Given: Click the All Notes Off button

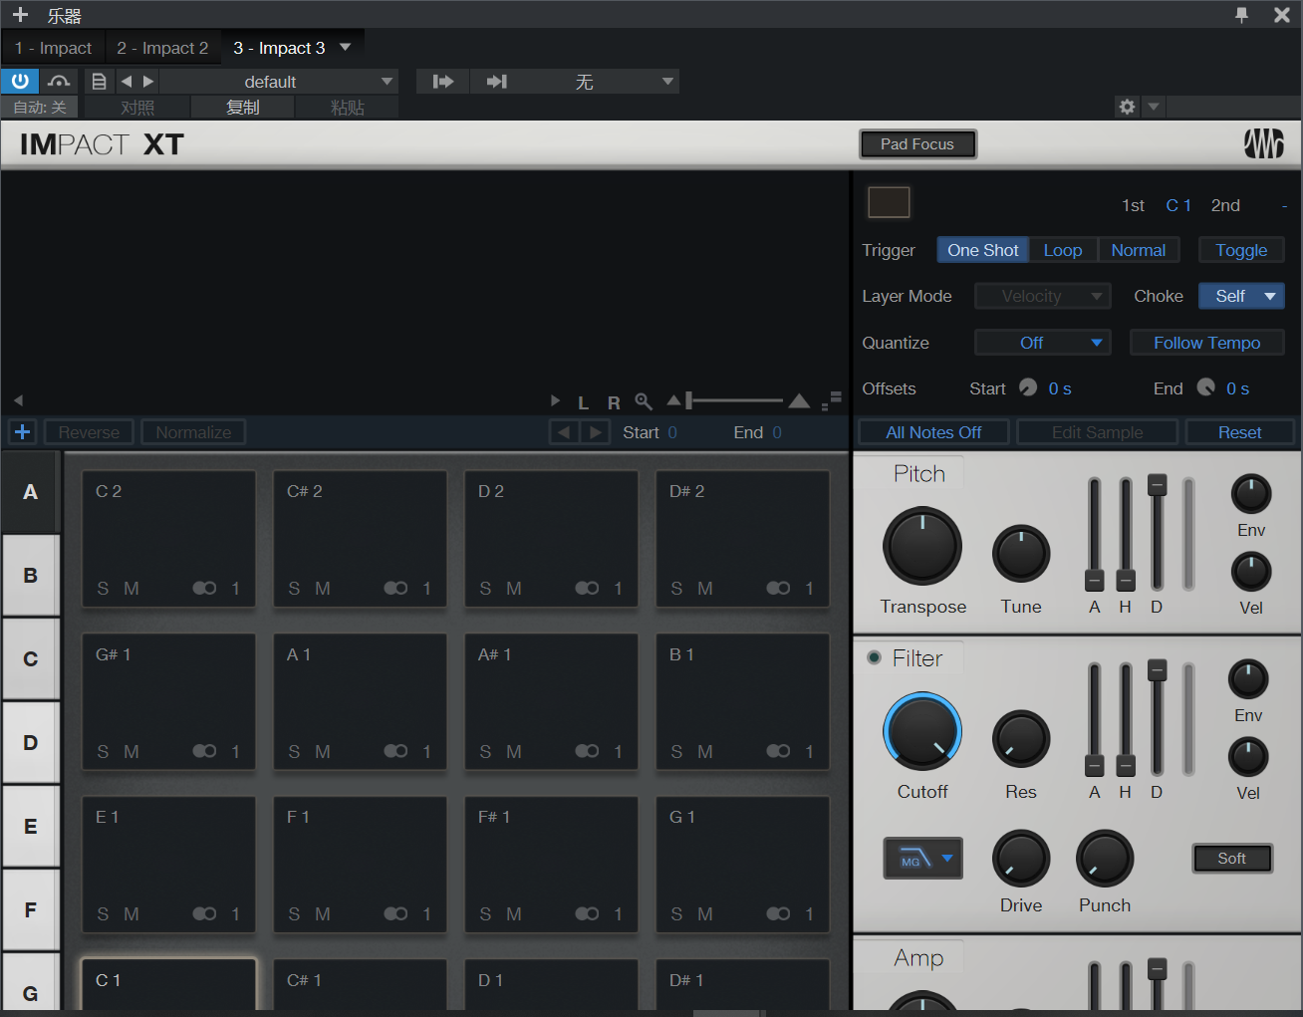Looking at the screenshot, I should coord(933,432).
